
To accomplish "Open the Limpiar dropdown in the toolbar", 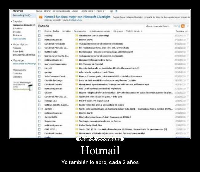I will click(75, 11).
